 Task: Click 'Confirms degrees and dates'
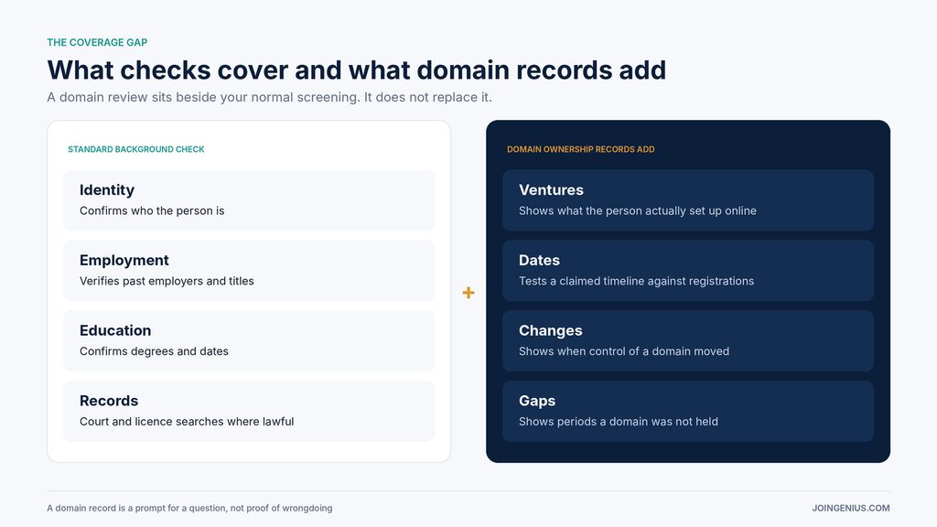(154, 351)
